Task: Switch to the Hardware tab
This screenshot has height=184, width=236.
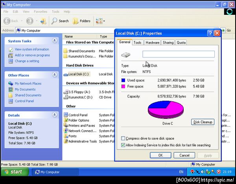Action: 153,43
